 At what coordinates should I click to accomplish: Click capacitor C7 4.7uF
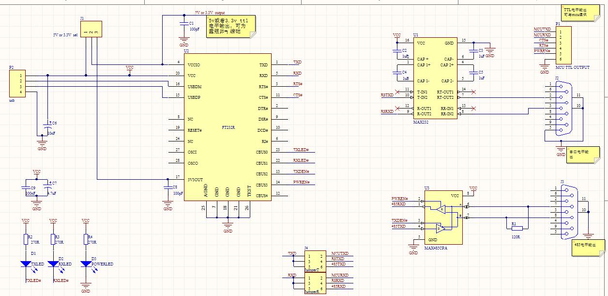[x=47, y=186]
